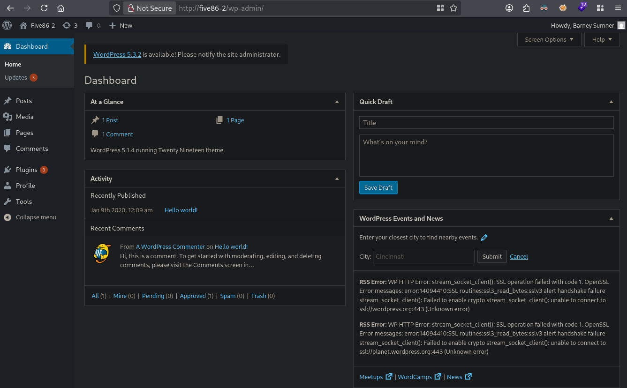Viewport: 627px width, 388px height.
Task: Click the commenter avatar in Recent Comments
Action: point(102,254)
